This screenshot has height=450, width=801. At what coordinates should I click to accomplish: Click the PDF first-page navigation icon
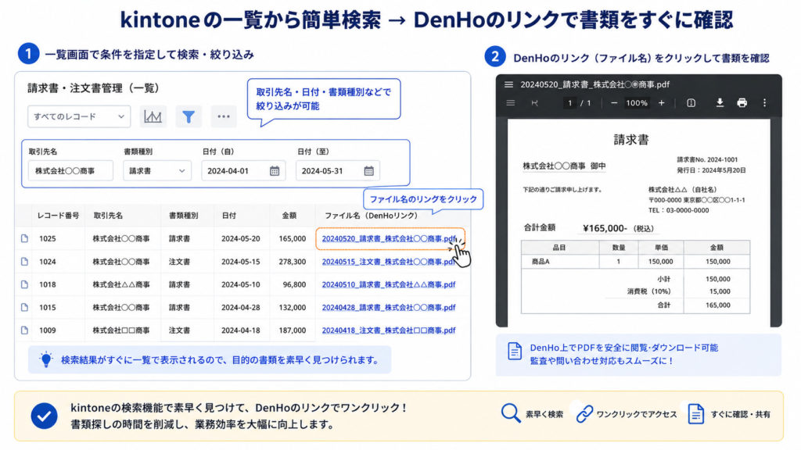click(x=535, y=103)
